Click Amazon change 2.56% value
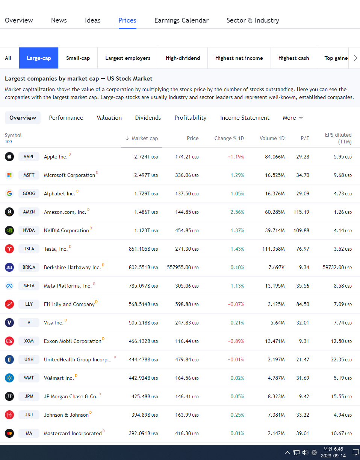360x460 pixels. tap(237, 212)
